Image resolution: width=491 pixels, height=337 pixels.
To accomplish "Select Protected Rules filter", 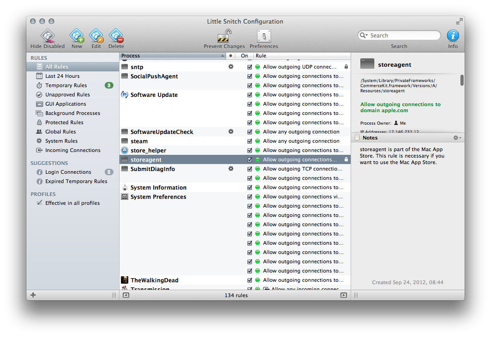I will (73, 122).
